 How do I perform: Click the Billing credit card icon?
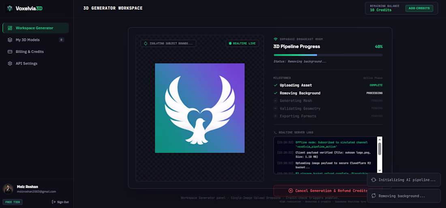(10, 52)
